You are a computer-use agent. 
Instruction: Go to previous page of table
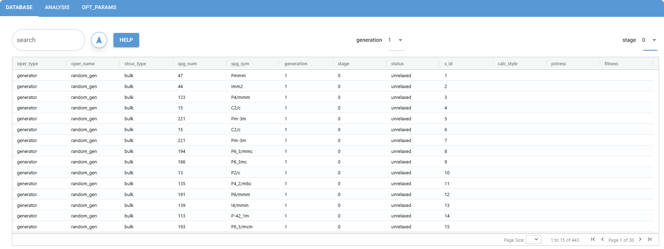603,239
